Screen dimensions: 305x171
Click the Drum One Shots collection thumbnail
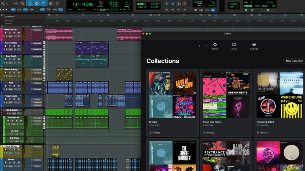click(226, 95)
